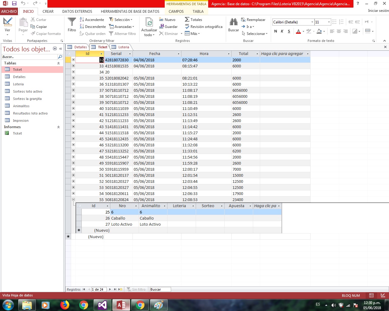Click the Filtro funnel icon

click(x=72, y=22)
